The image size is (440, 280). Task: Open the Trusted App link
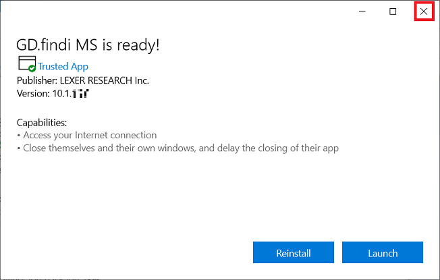click(63, 67)
